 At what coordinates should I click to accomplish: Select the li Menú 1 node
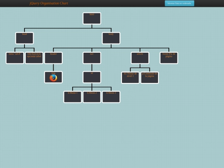pos(73,97)
